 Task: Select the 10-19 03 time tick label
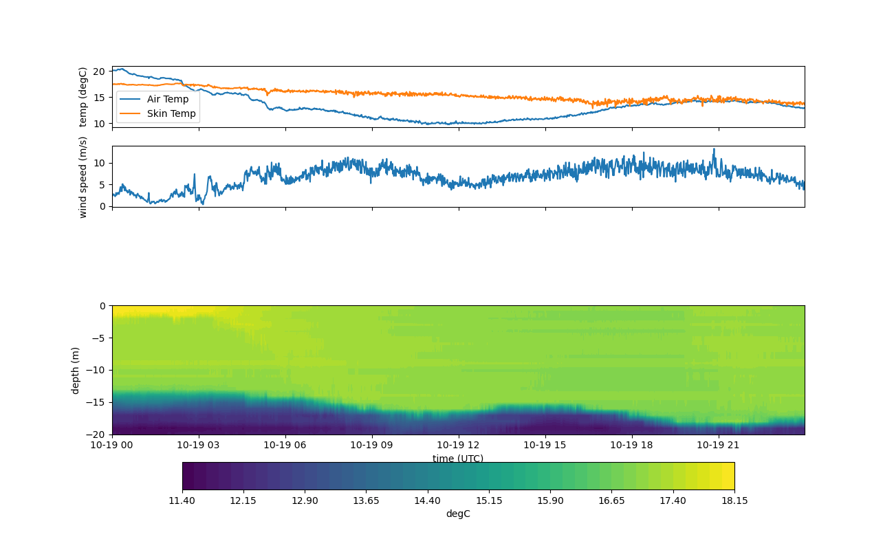tap(199, 445)
